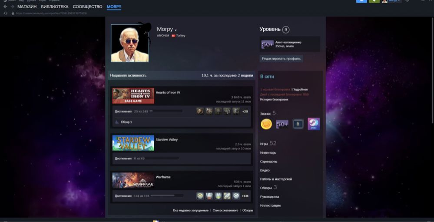Select third Warframe achievement icon
The width and height of the screenshot is (434, 222).
click(218, 196)
